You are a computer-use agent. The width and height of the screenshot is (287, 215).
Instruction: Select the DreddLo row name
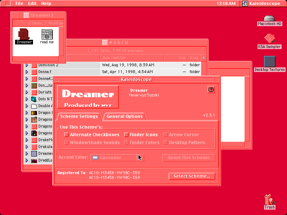tap(45, 161)
